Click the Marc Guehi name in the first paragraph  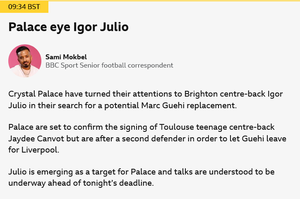click(163, 105)
